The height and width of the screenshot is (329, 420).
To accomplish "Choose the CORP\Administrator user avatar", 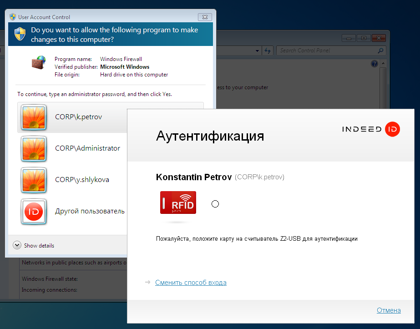I will point(34,149).
